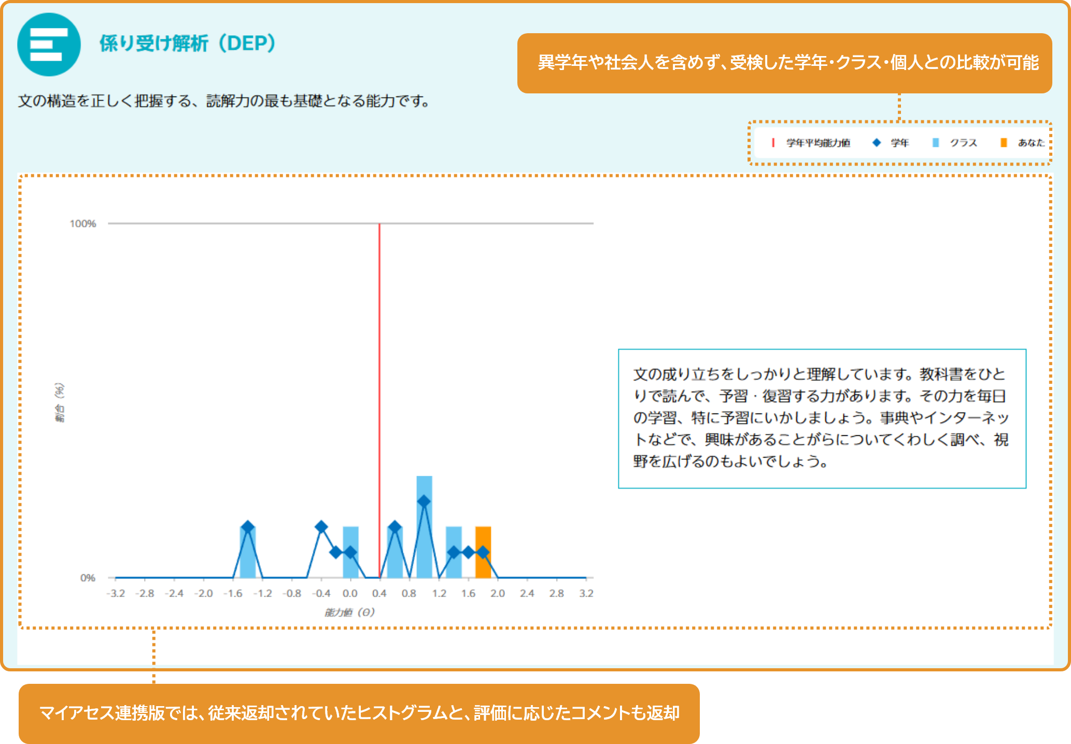Toggle the あなた legend entry

click(1022, 143)
